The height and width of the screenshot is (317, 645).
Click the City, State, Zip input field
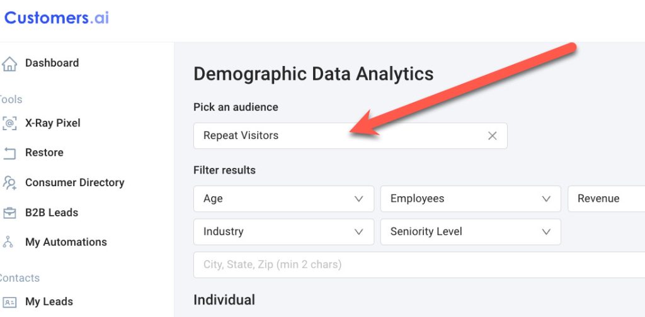point(419,264)
